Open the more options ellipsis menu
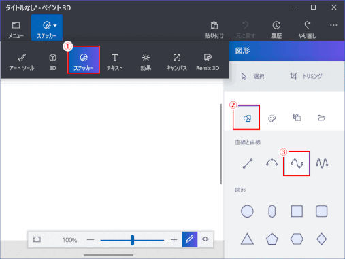The image size is (345, 259). (333, 25)
